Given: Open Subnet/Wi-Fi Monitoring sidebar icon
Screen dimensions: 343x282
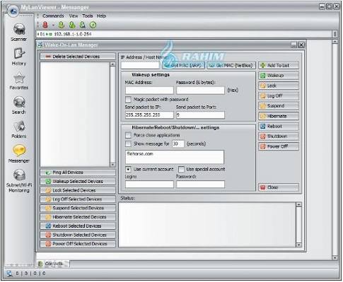Looking at the screenshot, I should [19, 181].
